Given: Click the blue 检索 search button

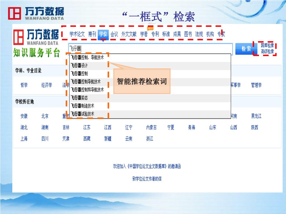Looking at the screenshot, I should [246, 49].
